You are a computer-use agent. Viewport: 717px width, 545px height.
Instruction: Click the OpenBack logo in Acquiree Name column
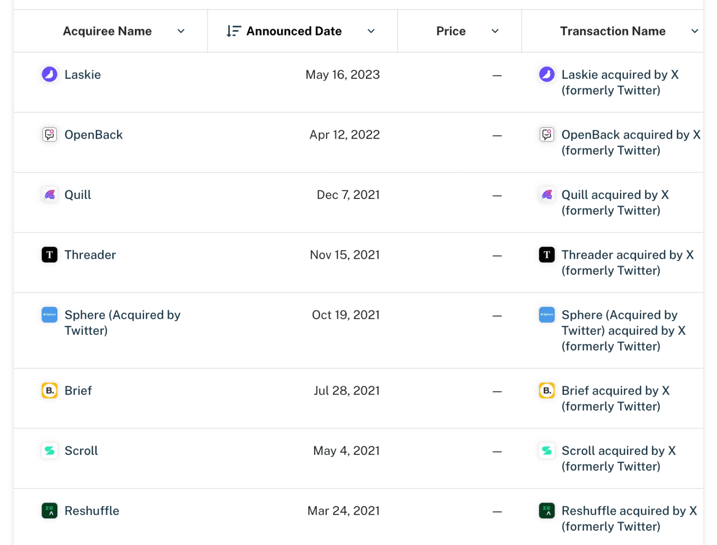[49, 134]
